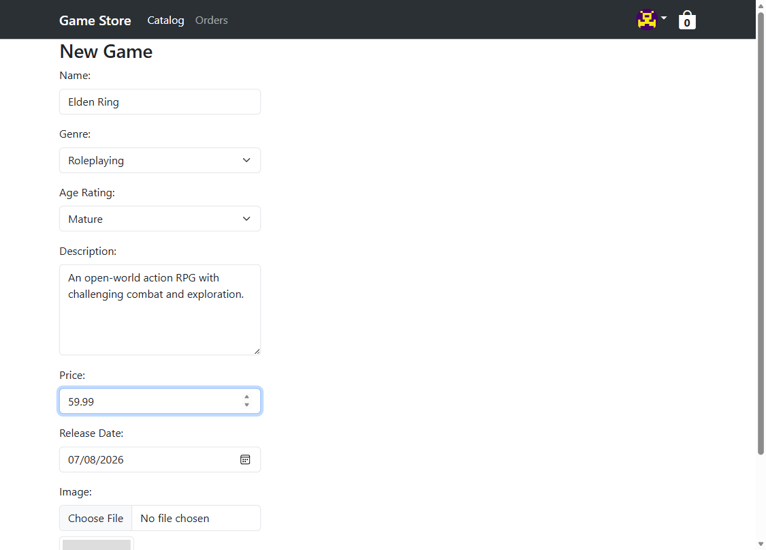
Task: Focus the Name input field
Action: pyautogui.click(x=160, y=102)
